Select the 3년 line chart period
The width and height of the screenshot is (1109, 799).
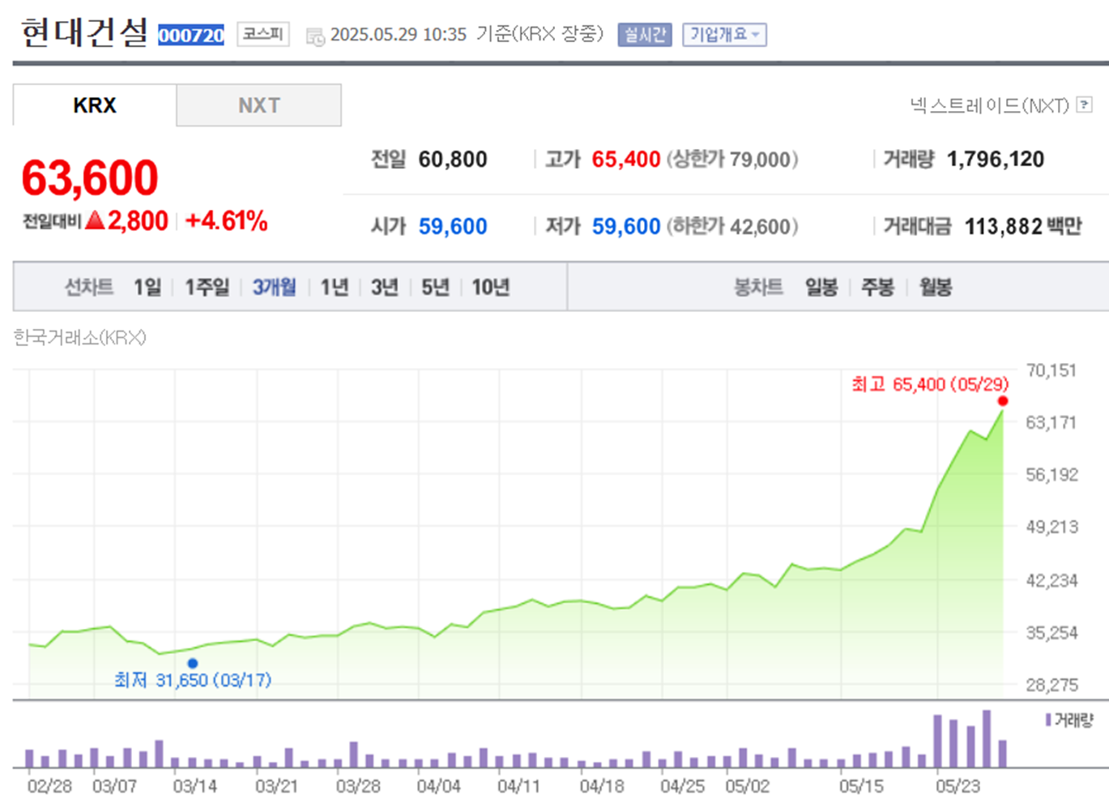(x=385, y=287)
